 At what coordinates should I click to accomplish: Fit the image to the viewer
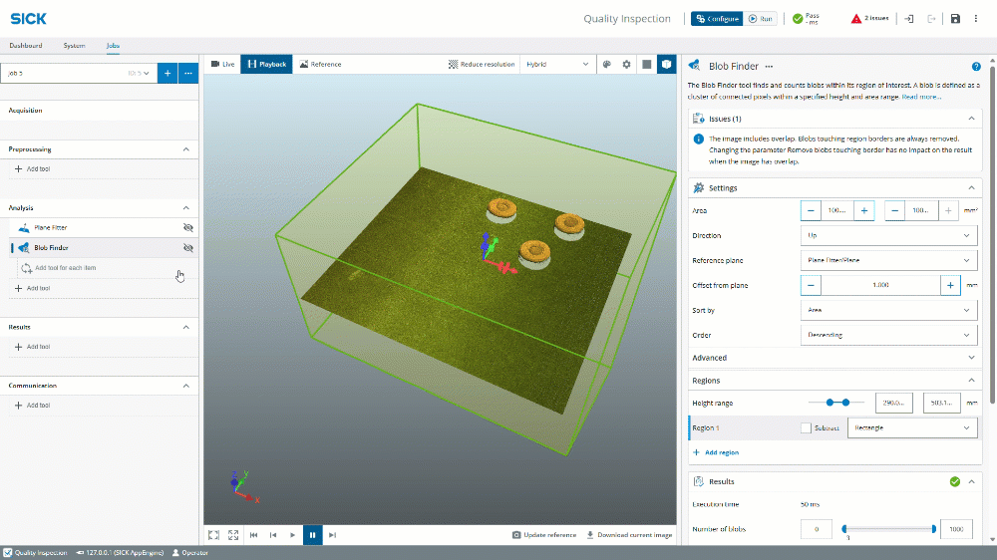pyautogui.click(x=212, y=535)
